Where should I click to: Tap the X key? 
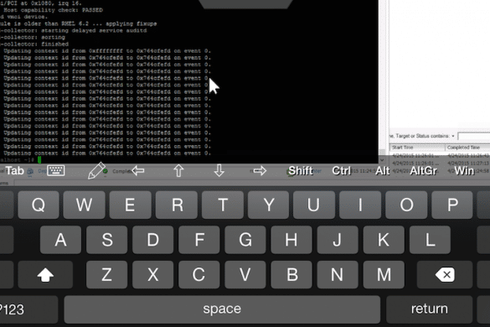152,275
